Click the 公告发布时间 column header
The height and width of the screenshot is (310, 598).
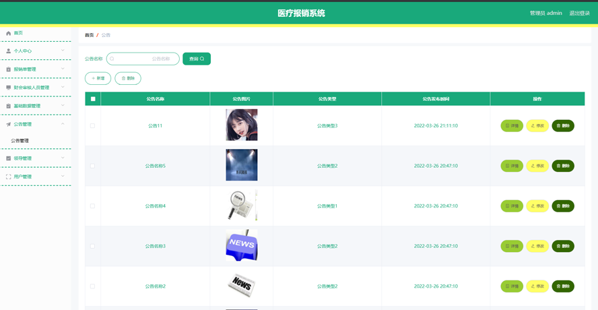point(436,99)
